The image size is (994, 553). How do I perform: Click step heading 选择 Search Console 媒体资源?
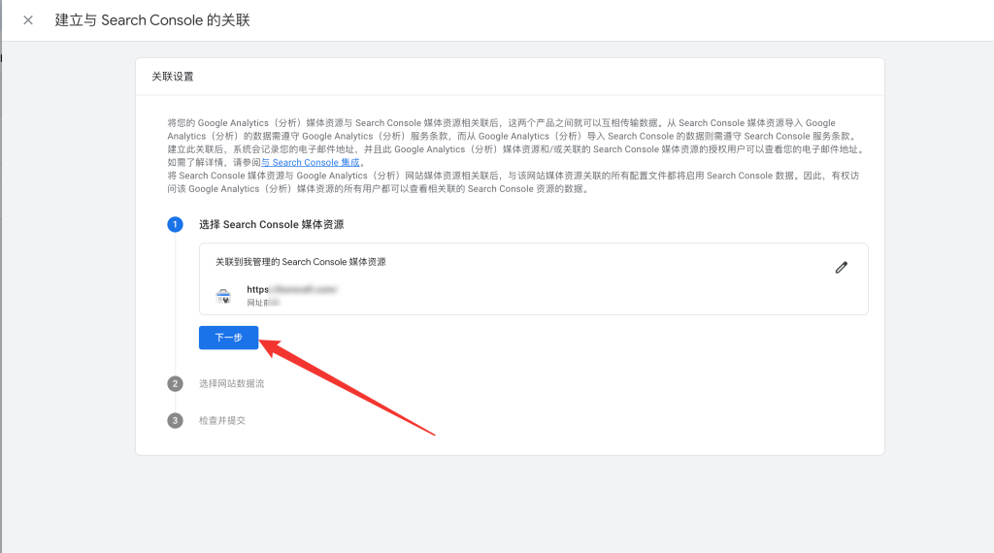272,224
